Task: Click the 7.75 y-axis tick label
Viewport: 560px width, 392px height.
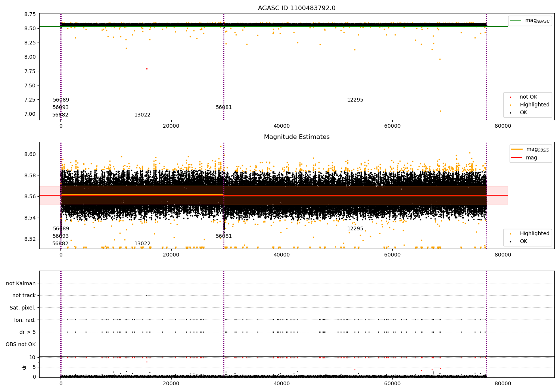Action: pos(30,71)
